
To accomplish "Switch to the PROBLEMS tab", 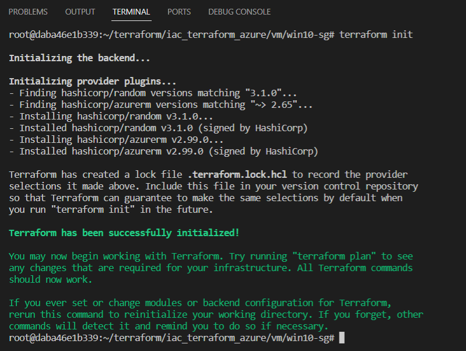I will (28, 12).
